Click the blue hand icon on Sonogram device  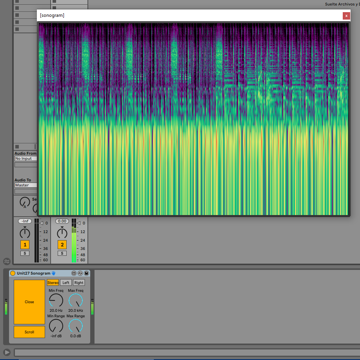pos(54,273)
